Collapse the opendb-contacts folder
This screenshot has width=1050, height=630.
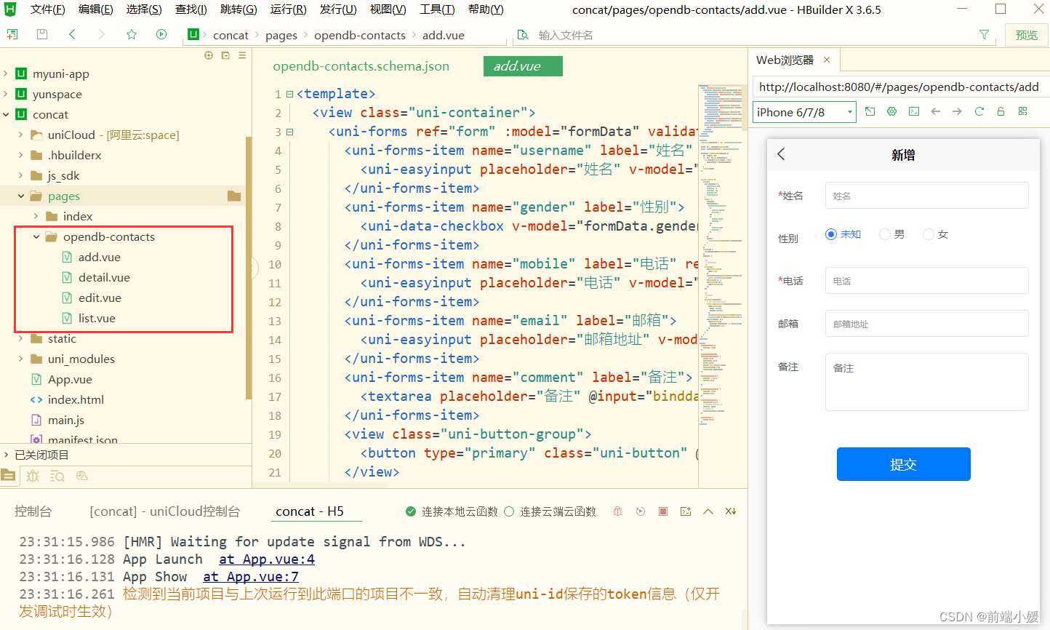point(36,236)
